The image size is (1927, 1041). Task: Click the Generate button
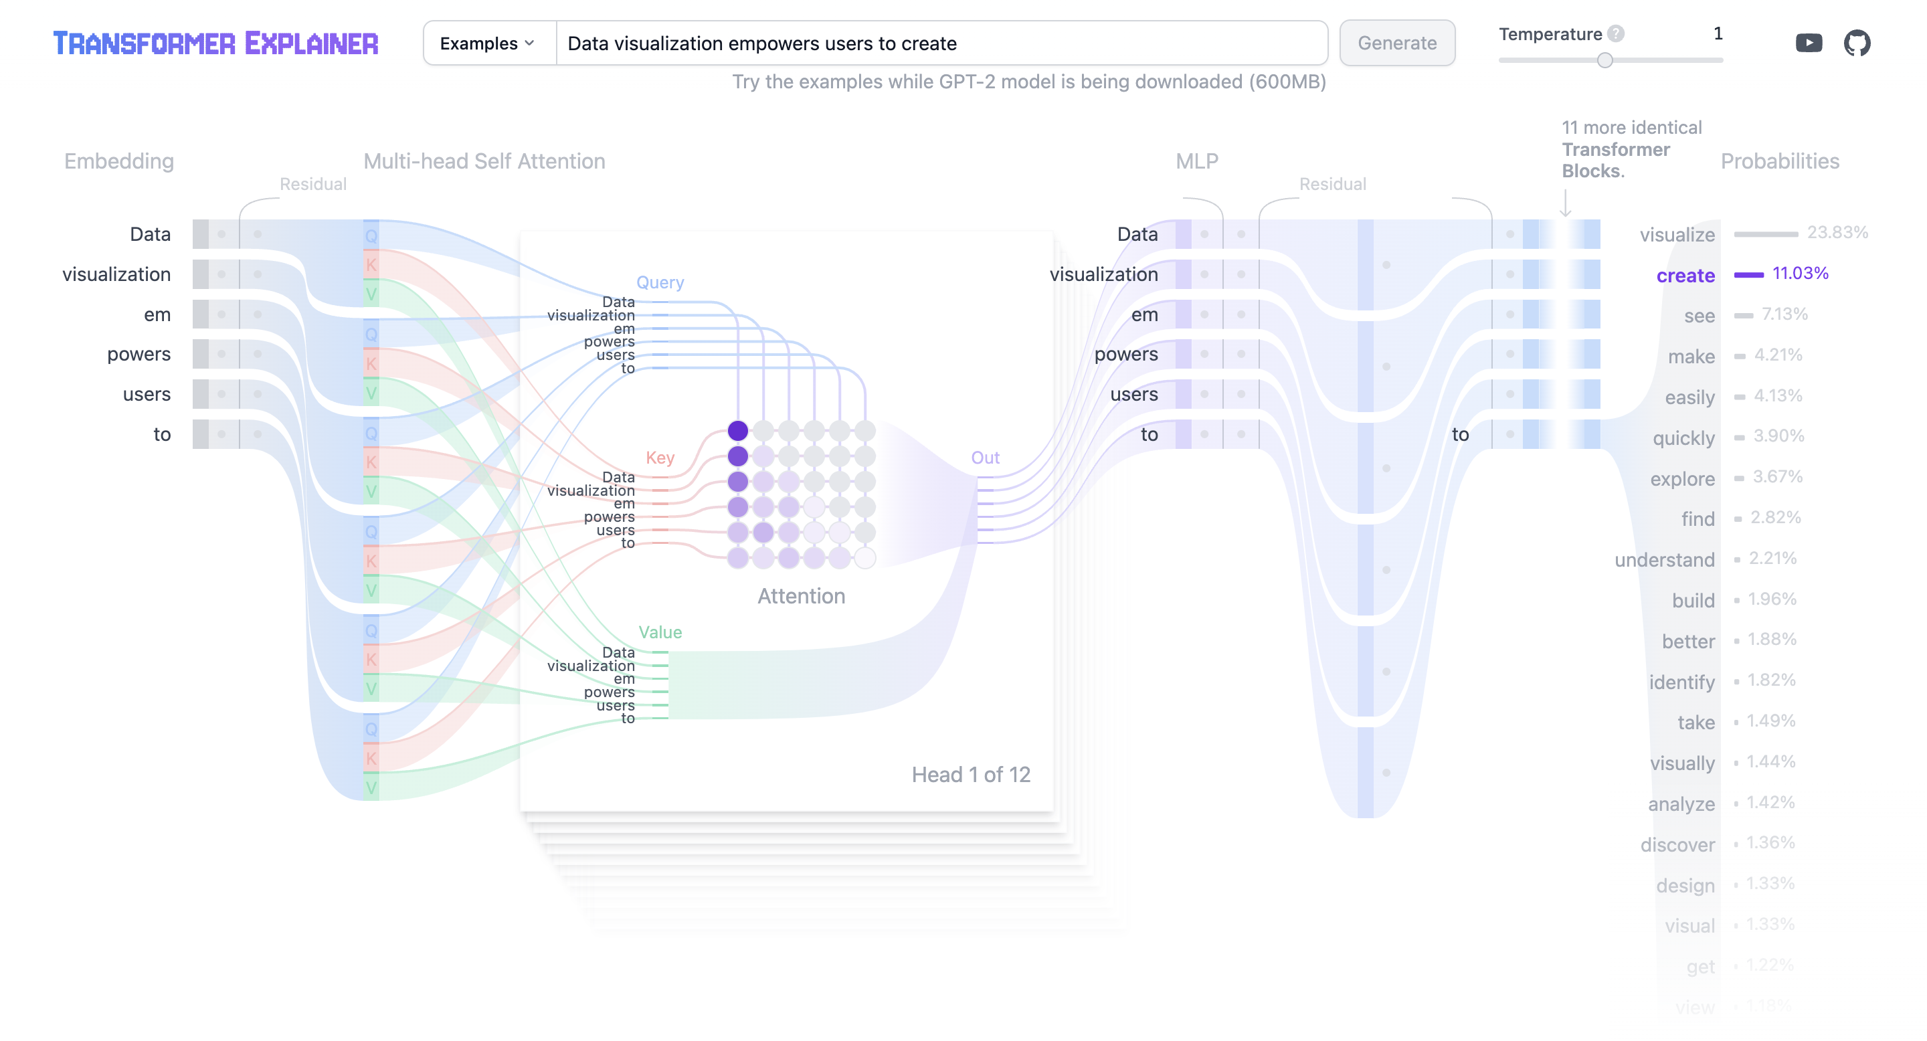point(1396,43)
